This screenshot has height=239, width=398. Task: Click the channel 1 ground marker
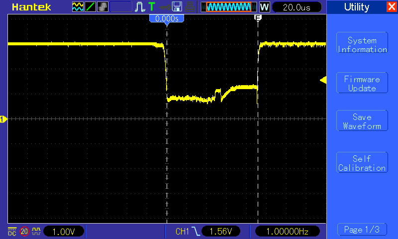3,119
